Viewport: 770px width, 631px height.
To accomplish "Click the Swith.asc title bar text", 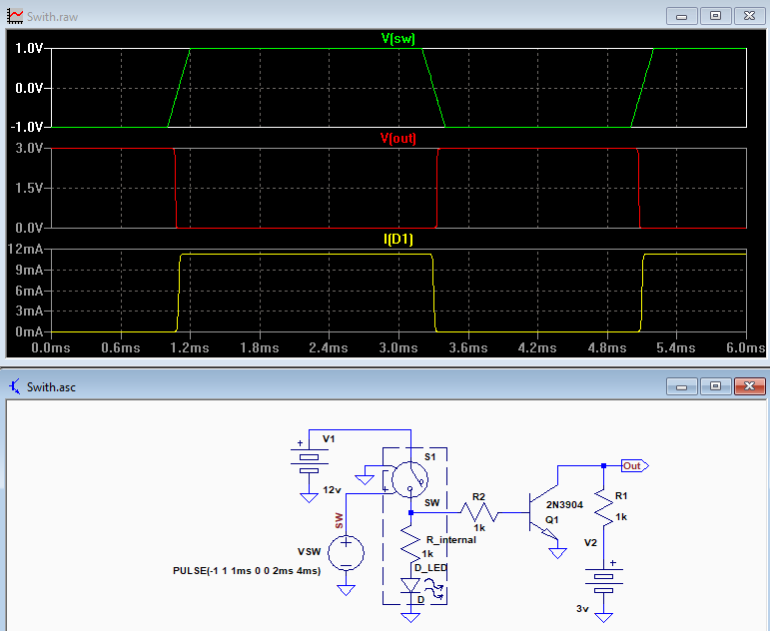I will click(x=51, y=387).
